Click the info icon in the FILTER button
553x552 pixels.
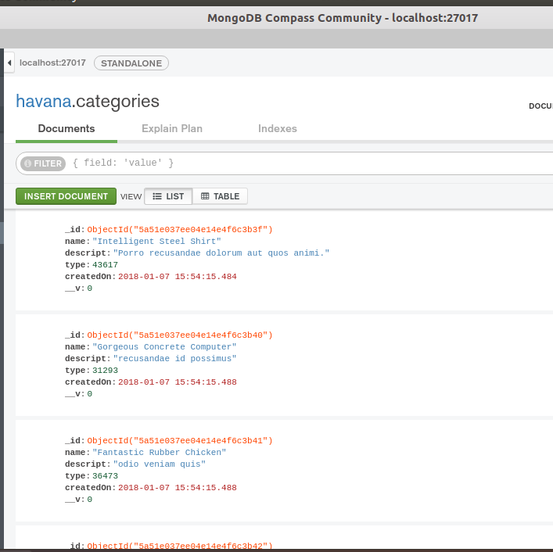tap(28, 163)
